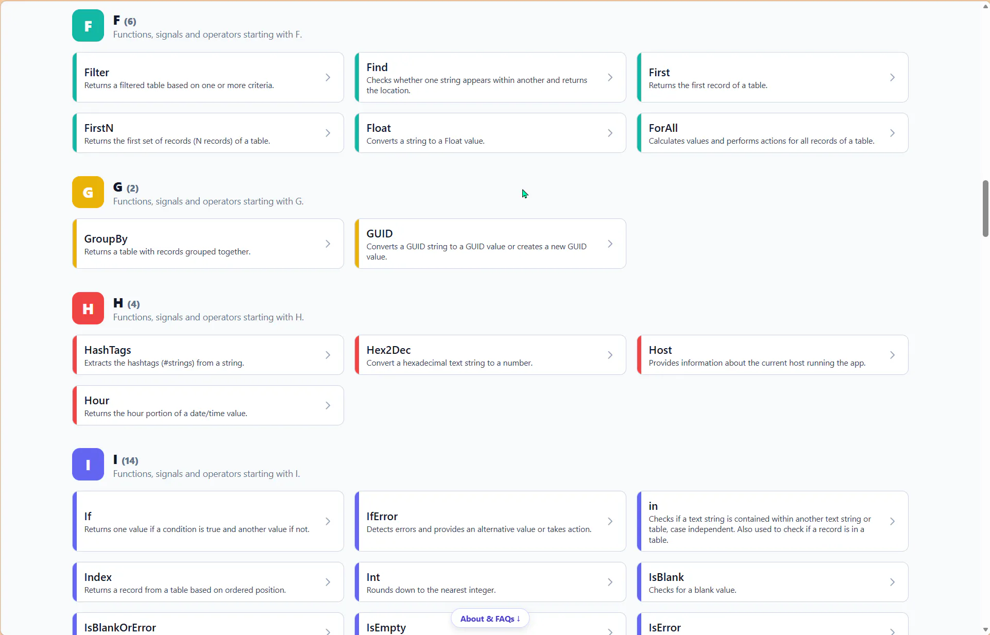Image resolution: width=990 pixels, height=635 pixels.
Task: Click the red H section letter icon
Action: point(88,308)
